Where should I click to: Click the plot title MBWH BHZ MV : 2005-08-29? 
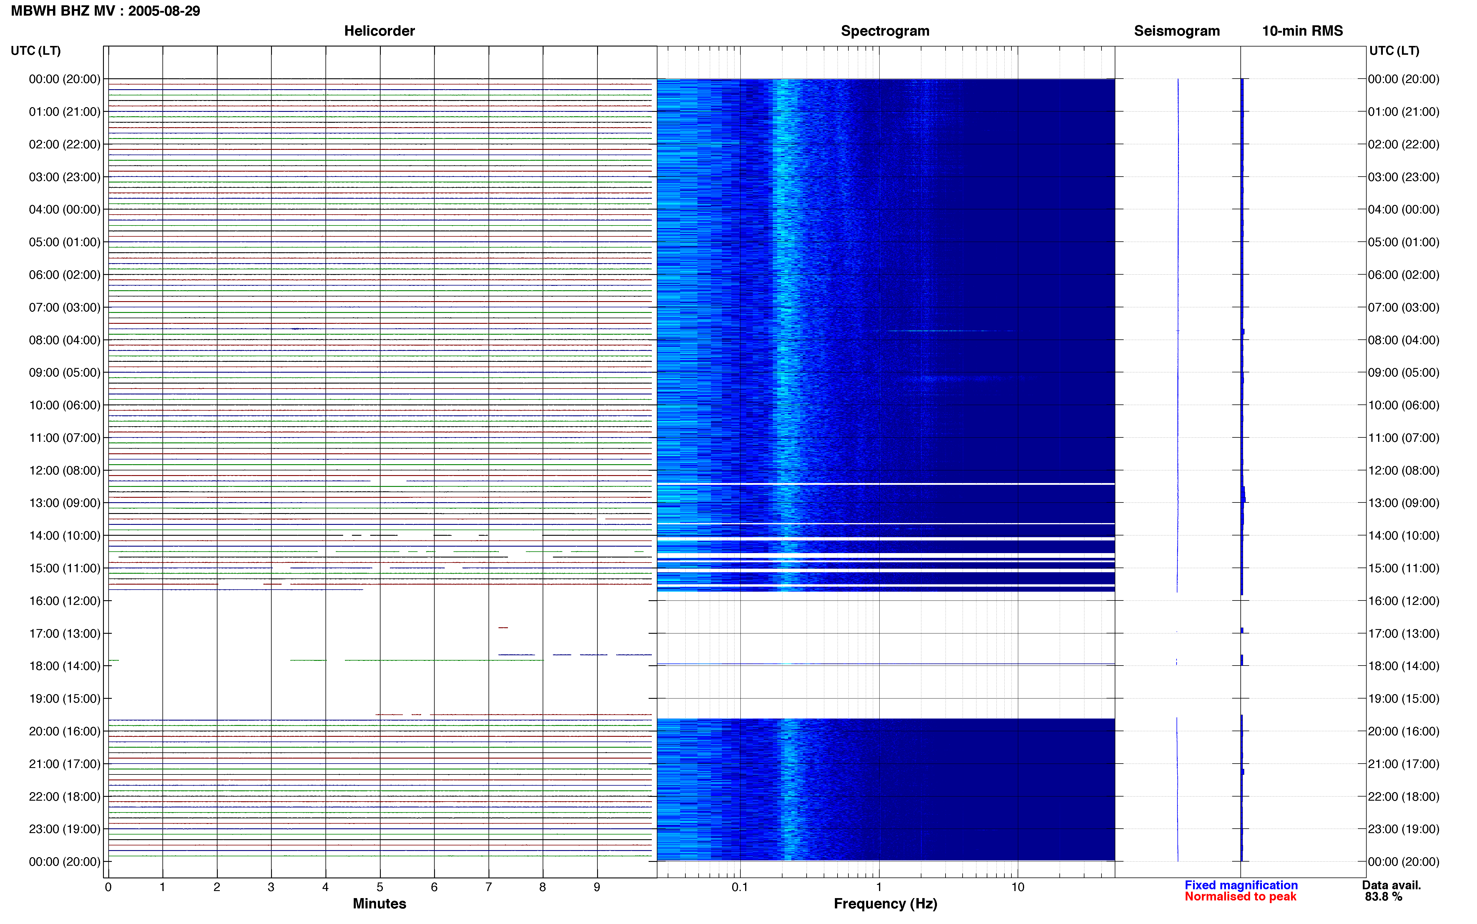[x=106, y=11]
